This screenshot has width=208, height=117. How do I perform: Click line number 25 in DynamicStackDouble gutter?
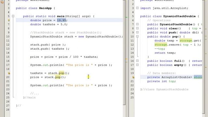(x=132, y=97)
